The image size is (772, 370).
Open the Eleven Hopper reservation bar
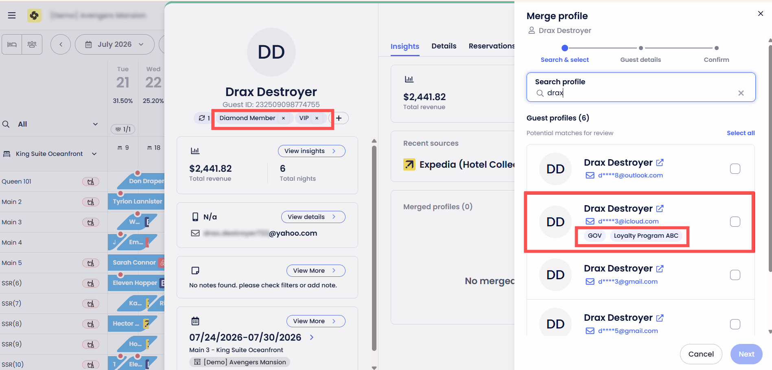[136, 283]
